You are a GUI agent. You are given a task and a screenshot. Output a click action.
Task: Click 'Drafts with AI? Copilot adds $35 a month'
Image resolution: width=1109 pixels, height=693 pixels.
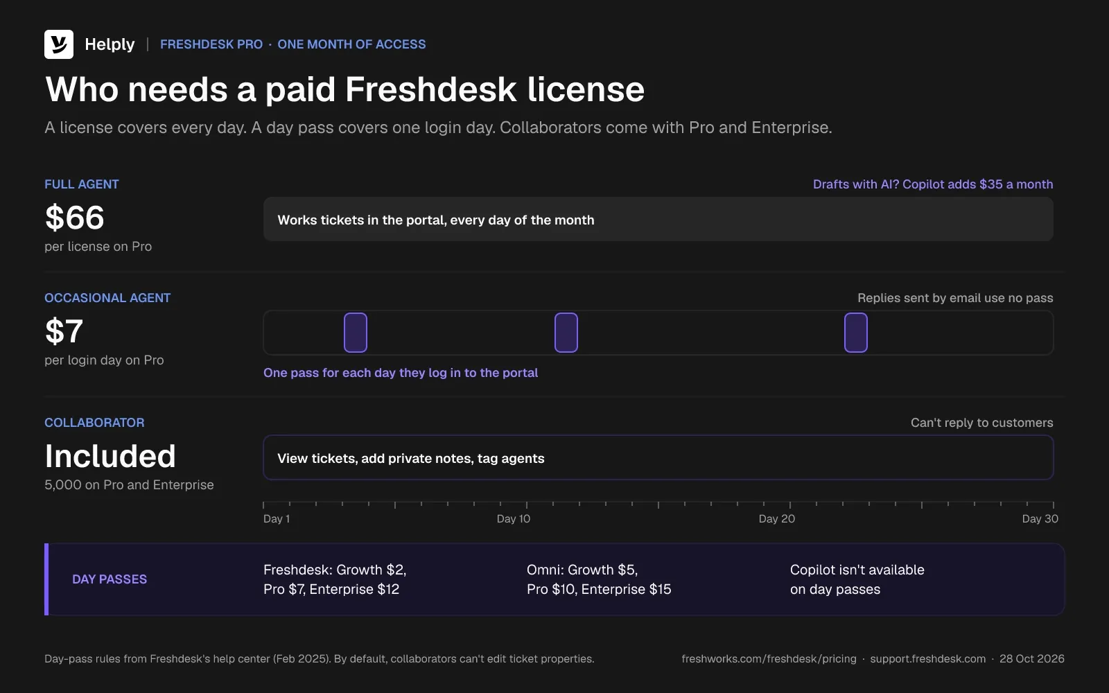933,184
